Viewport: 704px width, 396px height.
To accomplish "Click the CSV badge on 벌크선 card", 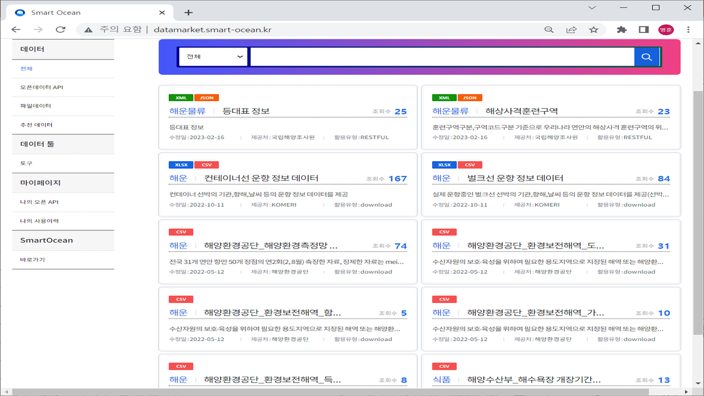I will pyautogui.click(x=470, y=165).
